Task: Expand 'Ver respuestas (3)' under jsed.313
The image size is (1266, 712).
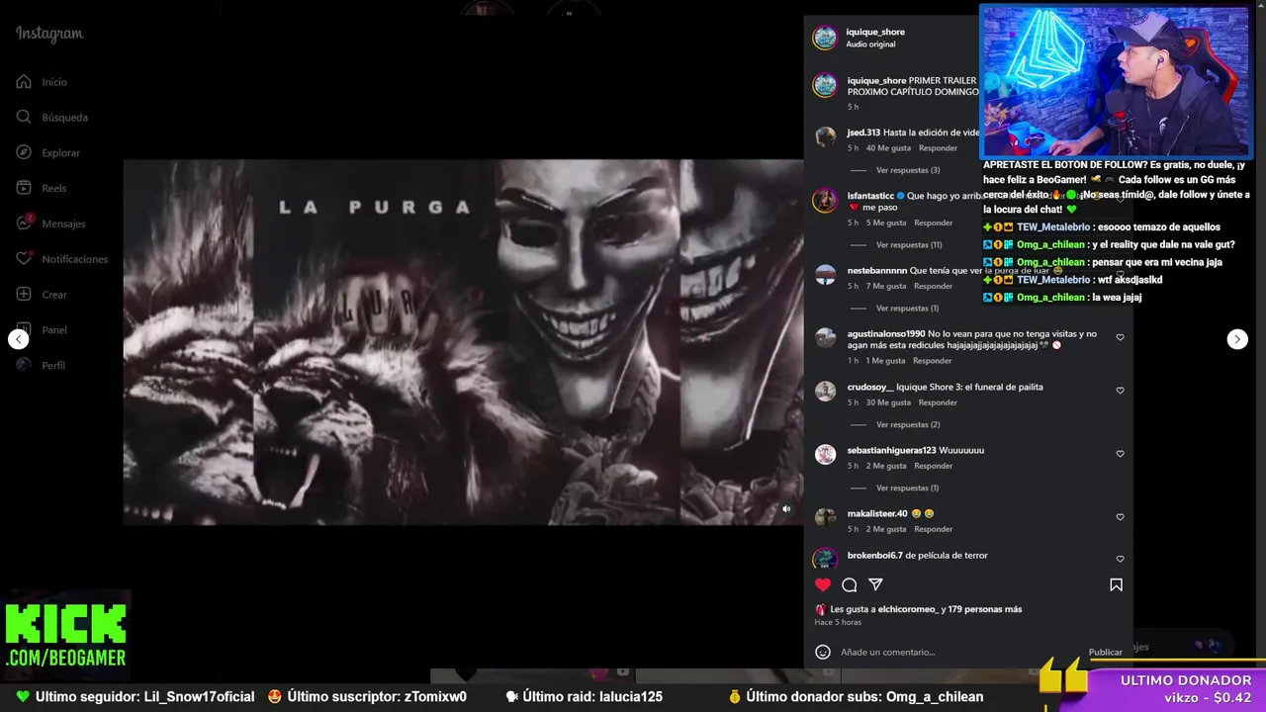Action: [x=908, y=170]
